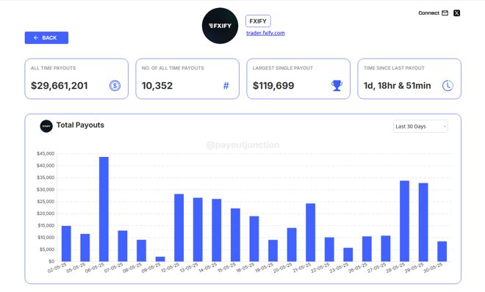Click the 12-05-25 bar

pos(179,227)
